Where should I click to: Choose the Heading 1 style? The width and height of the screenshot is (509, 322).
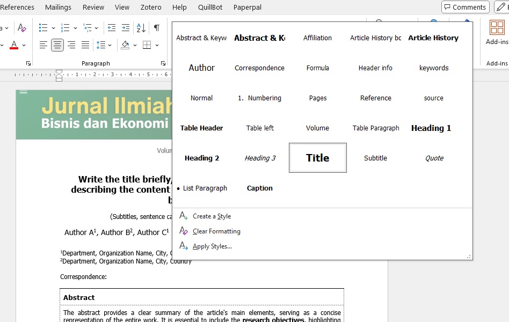tap(431, 128)
